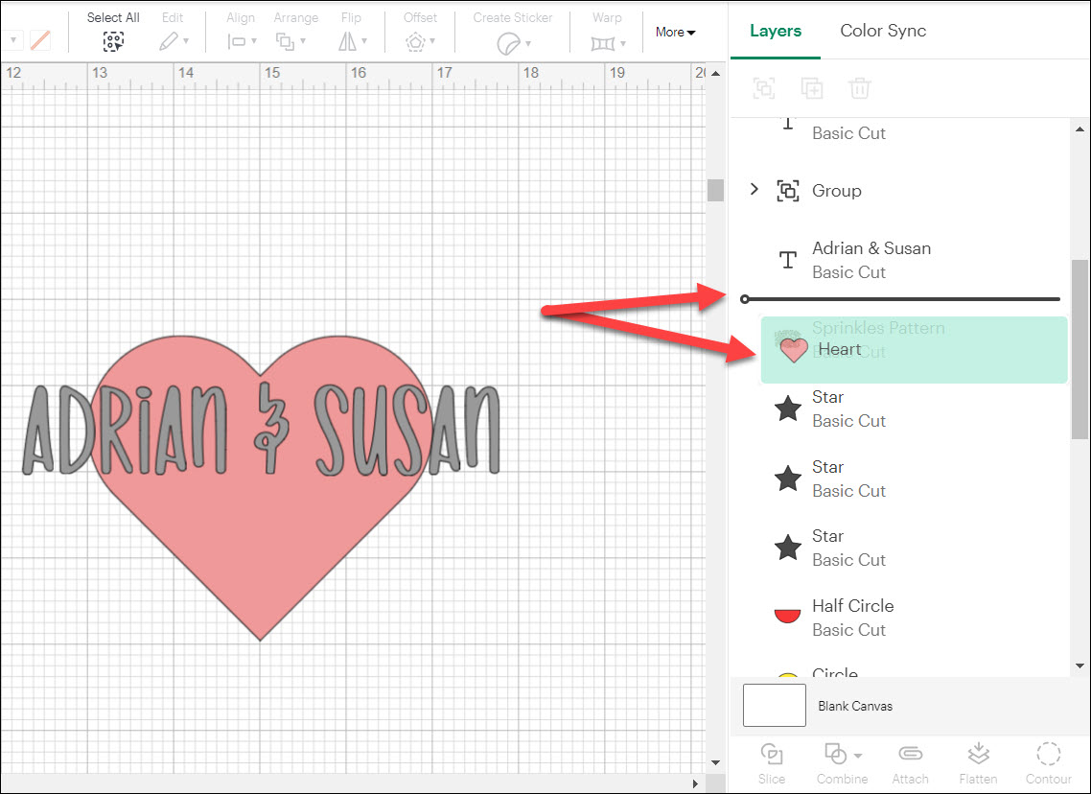Click the trash delete icon in Layers
This screenshot has width=1091, height=794.
(x=860, y=88)
